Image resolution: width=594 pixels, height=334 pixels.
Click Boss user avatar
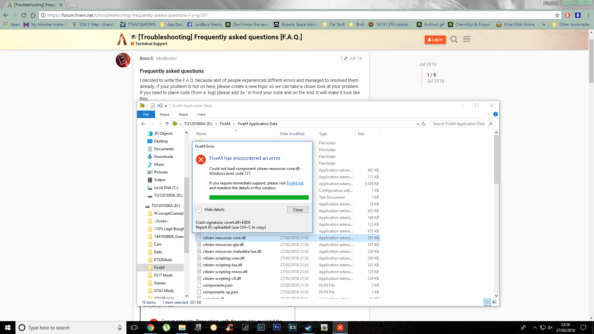click(123, 60)
